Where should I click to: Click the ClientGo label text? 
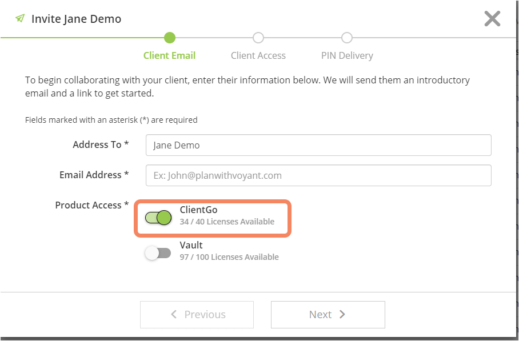pyautogui.click(x=198, y=210)
